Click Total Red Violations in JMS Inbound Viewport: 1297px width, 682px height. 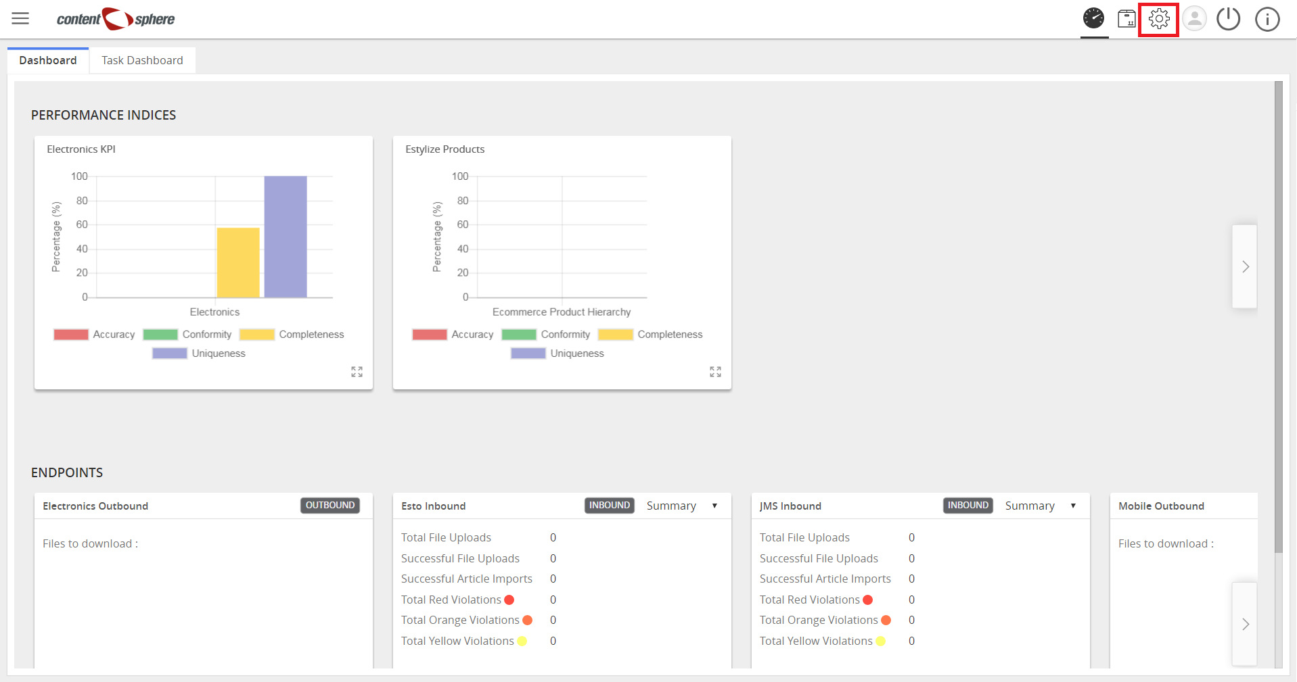[x=810, y=600]
